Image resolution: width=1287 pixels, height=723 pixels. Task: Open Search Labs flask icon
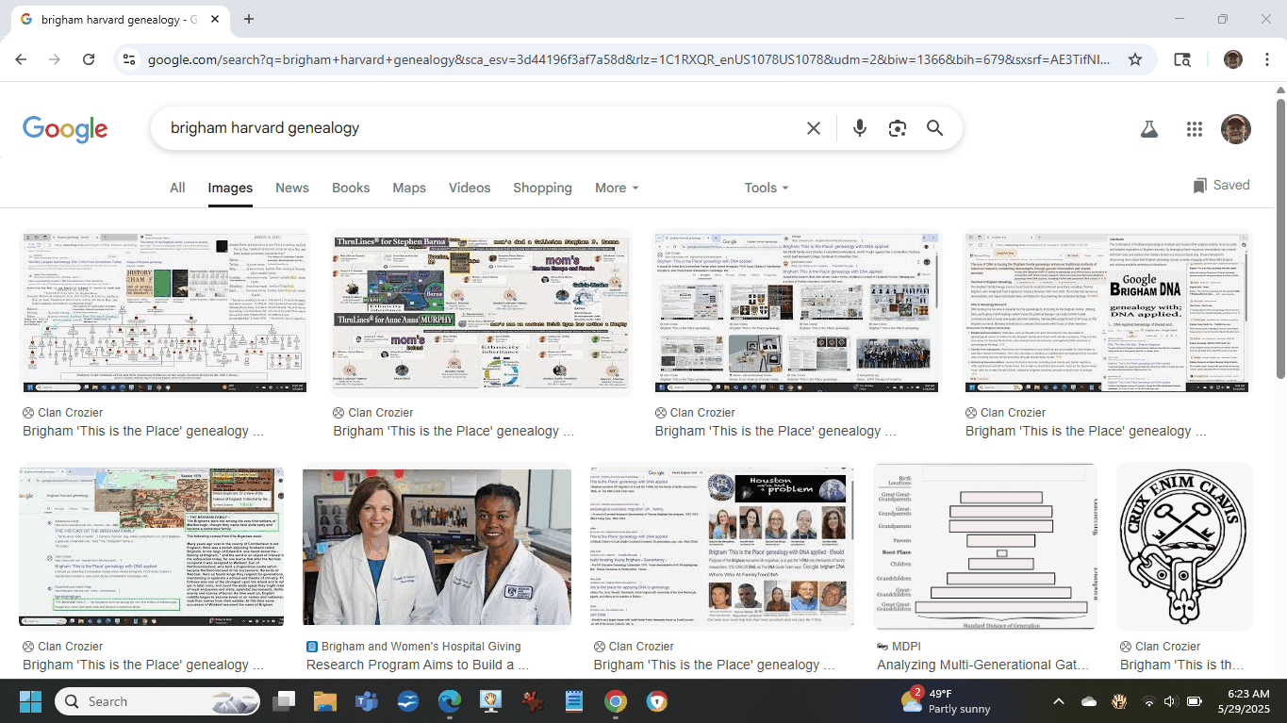(x=1148, y=129)
